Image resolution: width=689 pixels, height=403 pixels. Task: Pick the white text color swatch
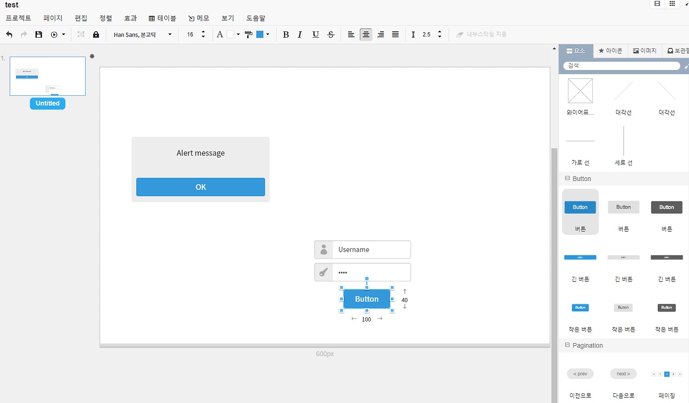click(x=230, y=34)
